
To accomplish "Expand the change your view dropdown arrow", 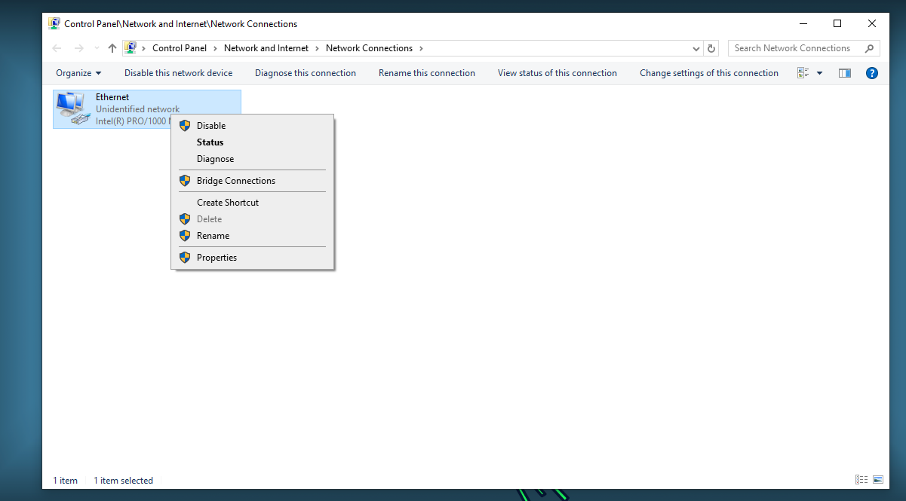I will point(820,73).
